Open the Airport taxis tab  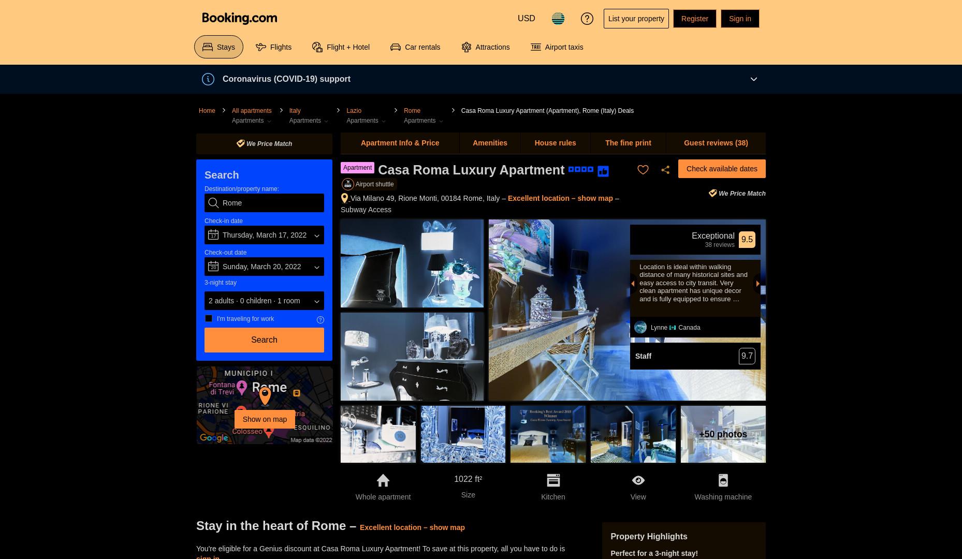(557, 47)
